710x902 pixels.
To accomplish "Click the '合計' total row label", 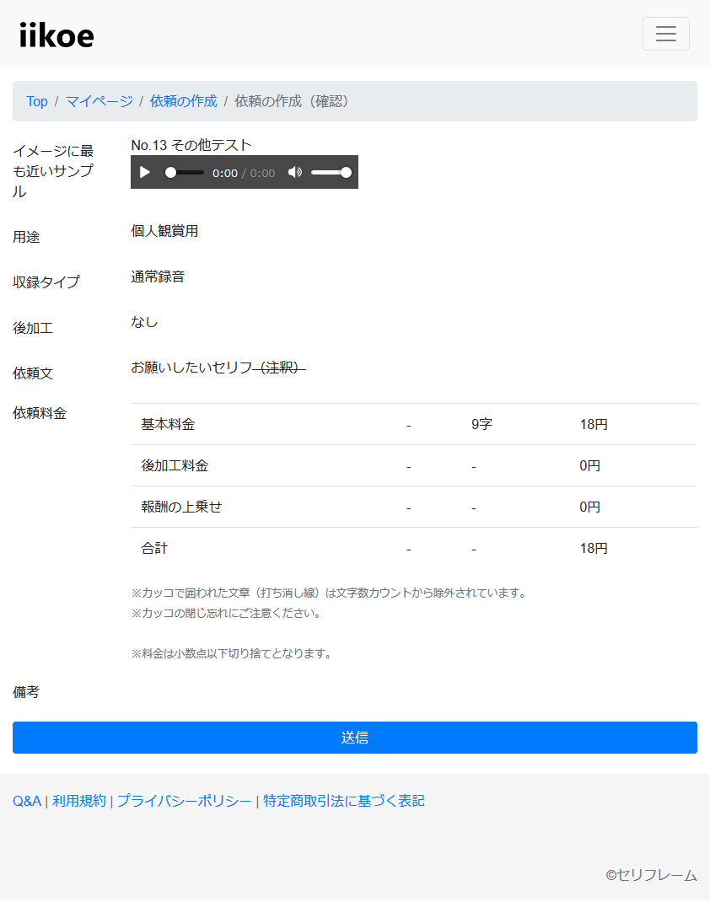I will (x=155, y=548).
